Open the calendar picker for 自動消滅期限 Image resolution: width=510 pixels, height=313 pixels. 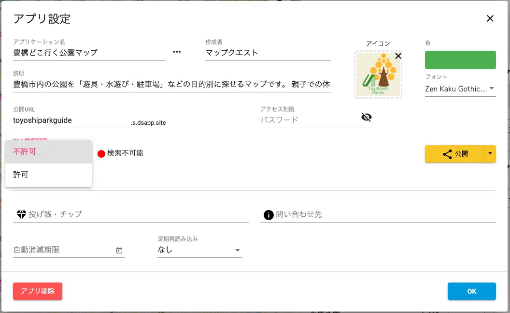tap(119, 250)
